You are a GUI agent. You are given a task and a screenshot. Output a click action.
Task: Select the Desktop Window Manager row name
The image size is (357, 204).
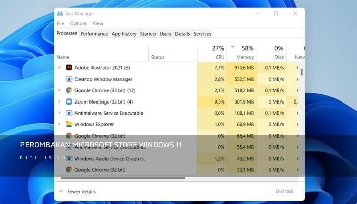tap(104, 79)
